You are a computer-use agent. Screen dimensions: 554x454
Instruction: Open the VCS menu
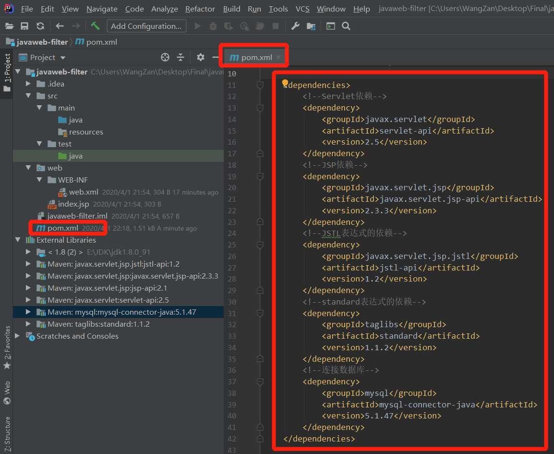tap(302, 9)
